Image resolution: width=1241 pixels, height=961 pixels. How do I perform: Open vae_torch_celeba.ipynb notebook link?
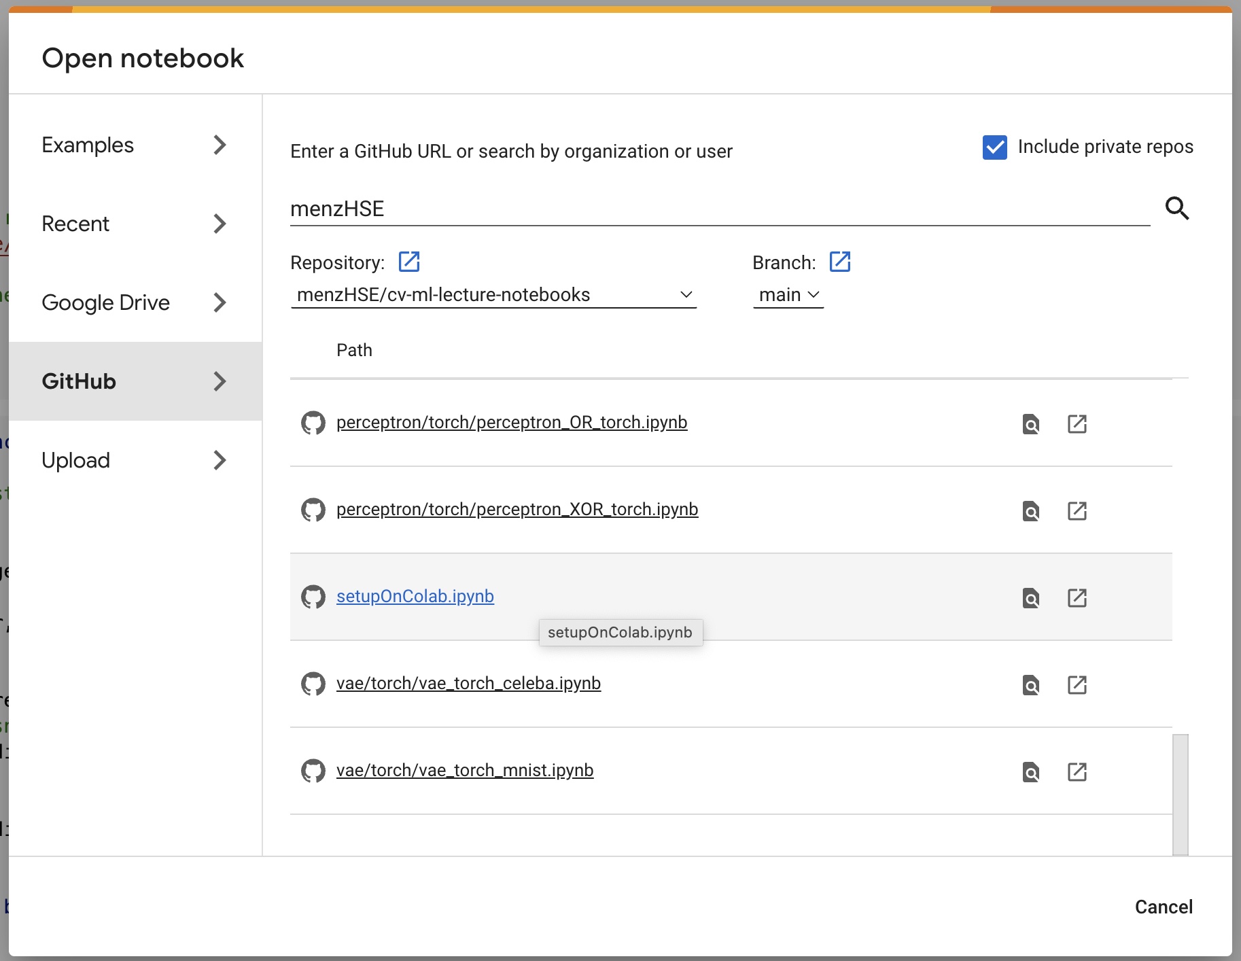point(468,684)
